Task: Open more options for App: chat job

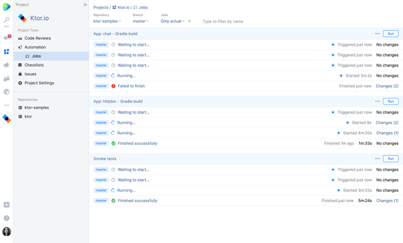Action: 377,34
